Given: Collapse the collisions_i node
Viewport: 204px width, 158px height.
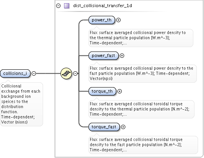Looking at the screenshot, I should pos(34,73).
